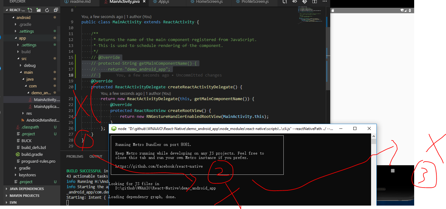Expand the build folder
446x209 pixels.
click(x=18, y=52)
